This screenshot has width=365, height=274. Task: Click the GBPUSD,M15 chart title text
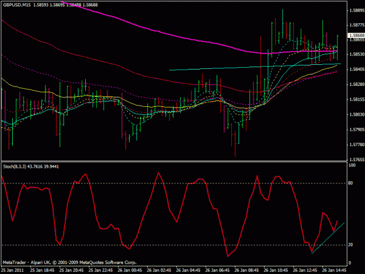17,5
